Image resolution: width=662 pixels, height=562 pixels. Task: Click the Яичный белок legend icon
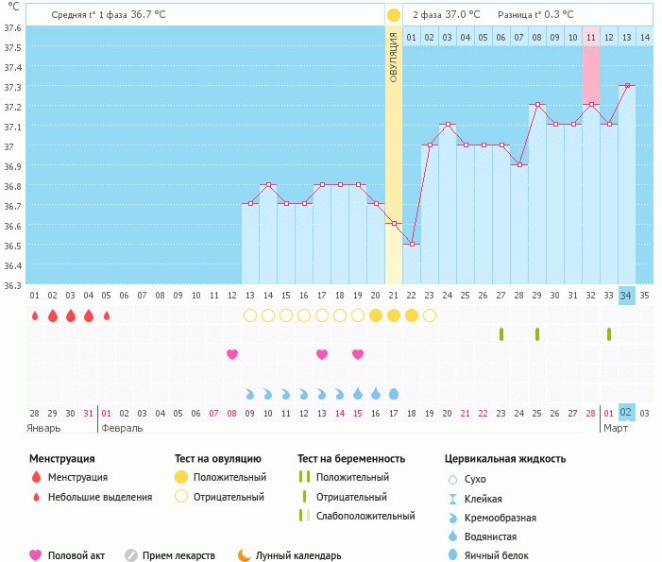tap(452, 555)
